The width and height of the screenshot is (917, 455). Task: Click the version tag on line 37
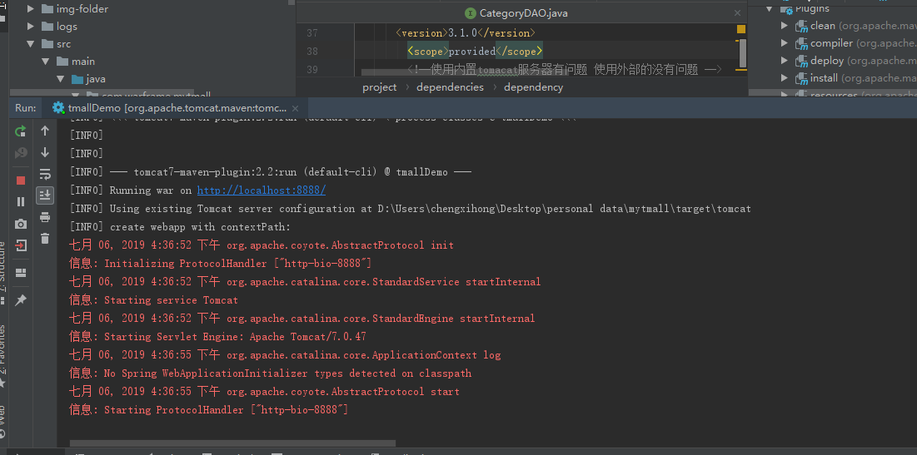(x=421, y=33)
